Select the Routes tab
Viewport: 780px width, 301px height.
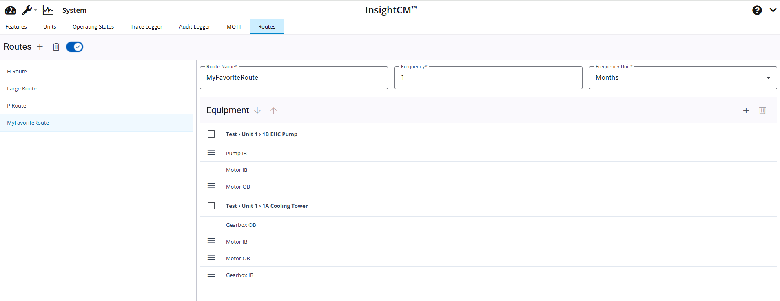(x=267, y=26)
